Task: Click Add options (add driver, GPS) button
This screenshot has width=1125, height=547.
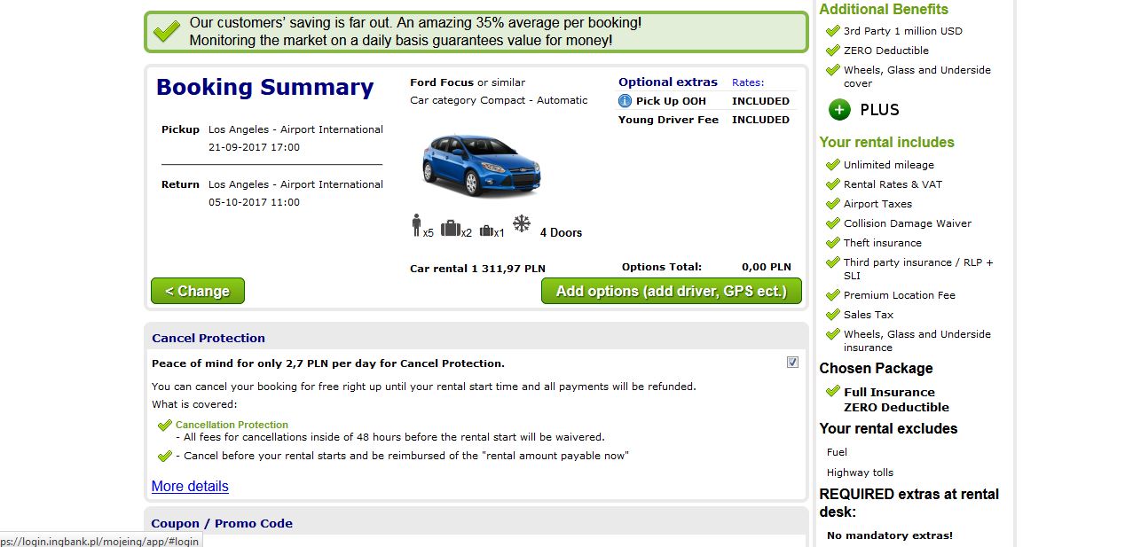Action: (671, 291)
